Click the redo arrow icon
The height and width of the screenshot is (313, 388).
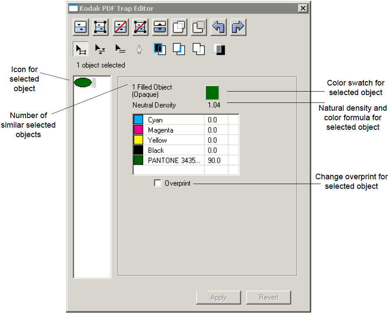[238, 27]
